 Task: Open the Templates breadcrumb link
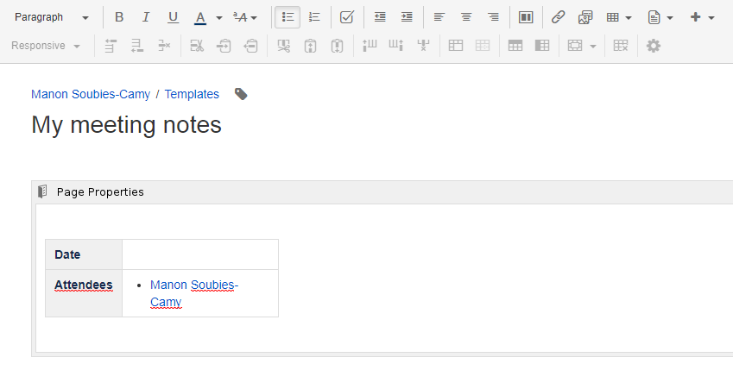pyautogui.click(x=192, y=94)
